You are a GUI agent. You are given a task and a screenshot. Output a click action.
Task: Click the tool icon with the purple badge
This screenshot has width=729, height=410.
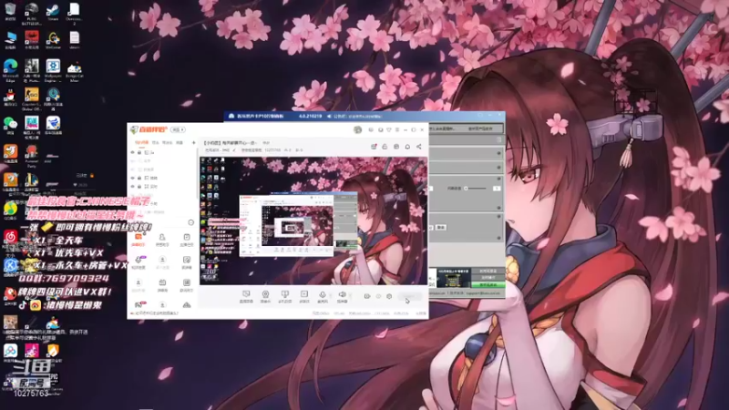pyautogui.click(x=139, y=260)
